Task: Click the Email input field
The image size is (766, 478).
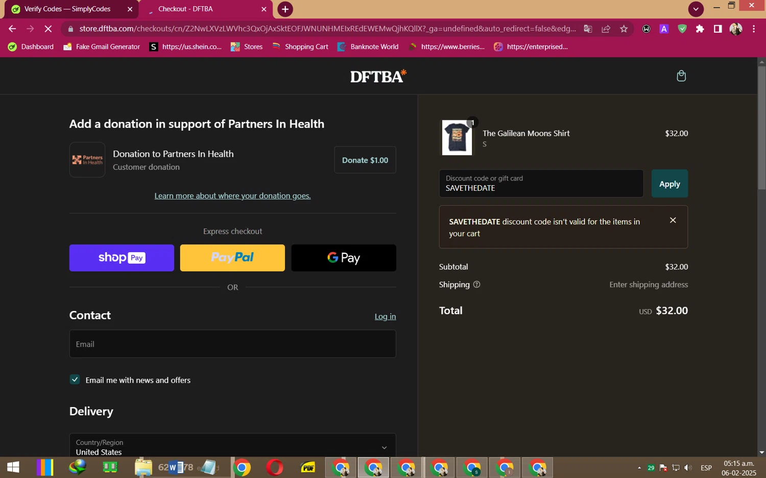Action: (x=232, y=344)
